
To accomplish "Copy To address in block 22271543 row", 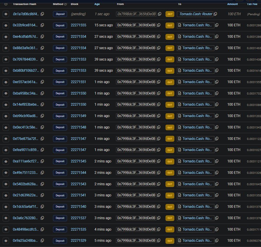I will click(x=217, y=184).
